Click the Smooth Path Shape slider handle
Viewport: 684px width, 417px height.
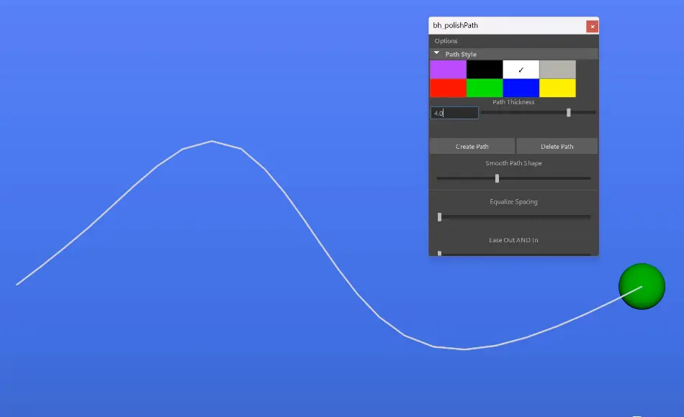[497, 178]
